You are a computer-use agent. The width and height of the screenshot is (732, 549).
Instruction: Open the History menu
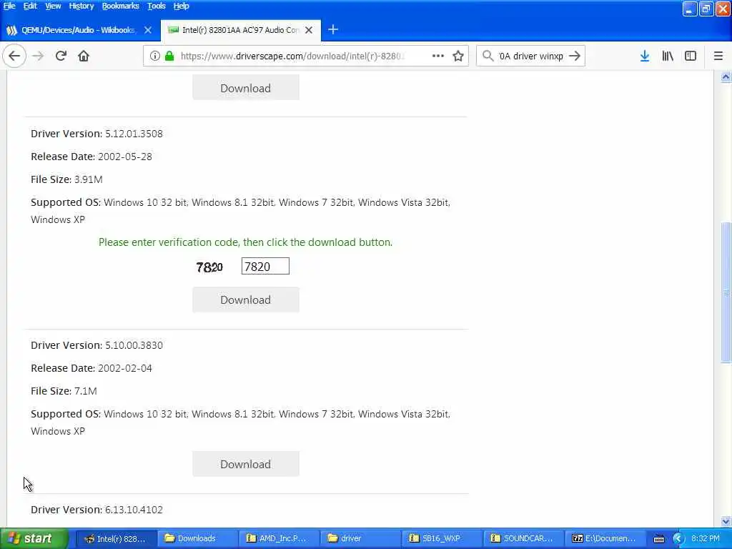(x=81, y=6)
